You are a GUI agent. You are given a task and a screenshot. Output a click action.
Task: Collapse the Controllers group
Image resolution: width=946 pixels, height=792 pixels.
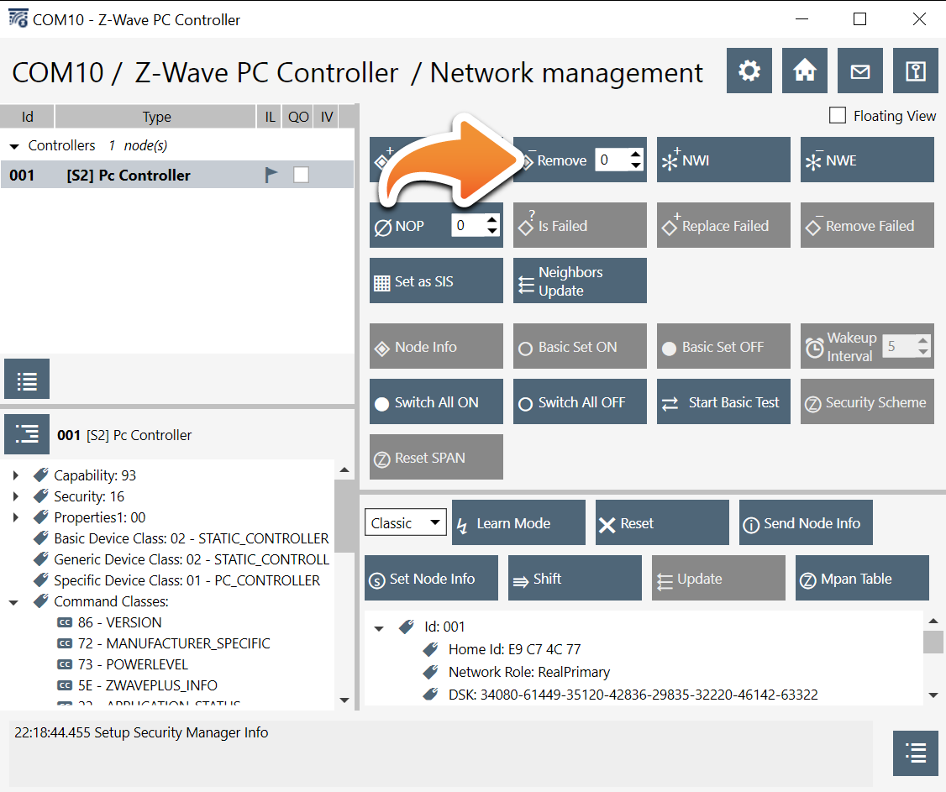point(14,146)
